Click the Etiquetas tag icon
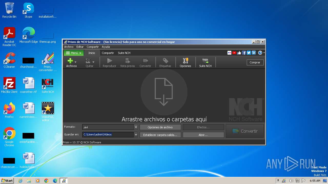Image resolution: width=328 pixels, height=184 pixels. 165,61
